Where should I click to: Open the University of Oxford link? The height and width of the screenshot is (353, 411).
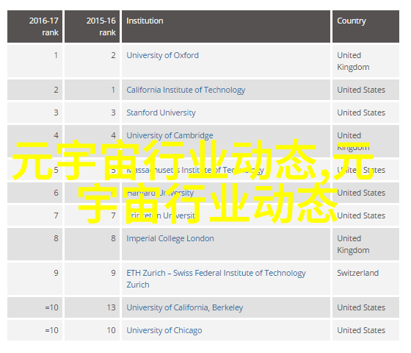pos(162,55)
